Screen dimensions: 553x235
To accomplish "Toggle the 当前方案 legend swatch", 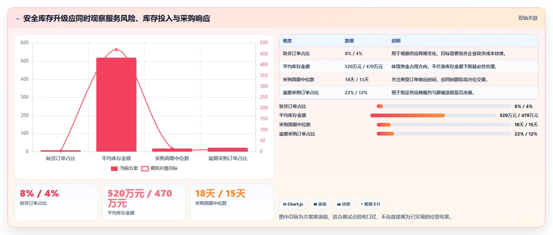I will (x=114, y=169).
